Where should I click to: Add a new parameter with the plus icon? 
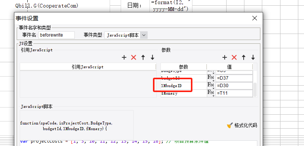[225, 57]
